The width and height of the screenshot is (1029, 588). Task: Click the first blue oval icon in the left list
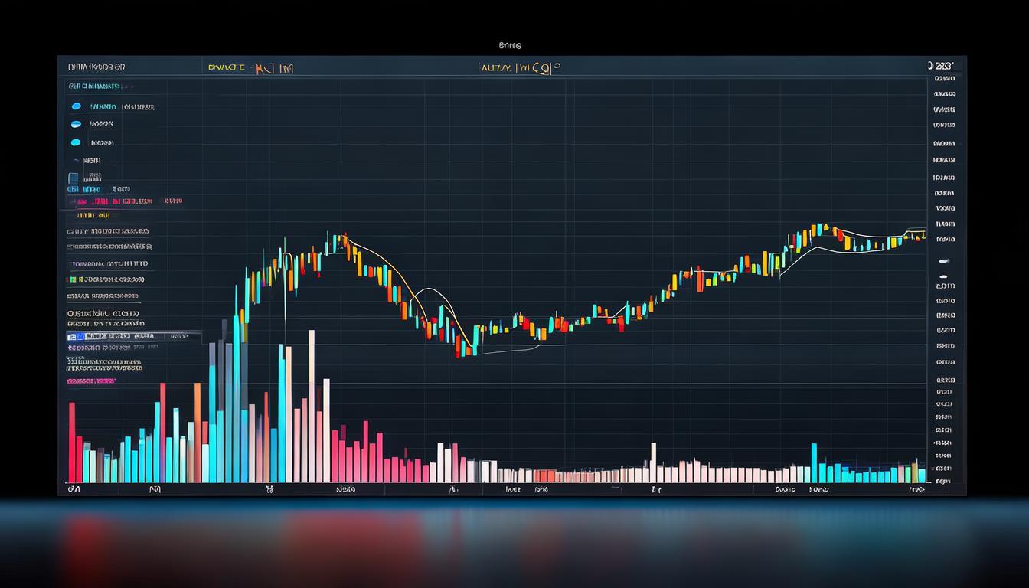coord(76,106)
